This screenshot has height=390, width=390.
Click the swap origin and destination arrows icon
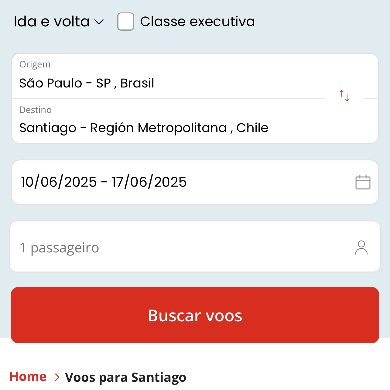click(x=344, y=95)
